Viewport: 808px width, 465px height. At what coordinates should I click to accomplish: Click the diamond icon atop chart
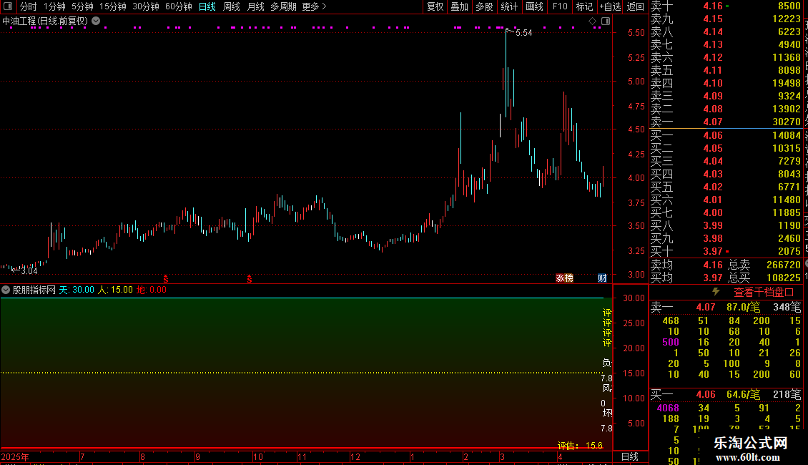593,21
